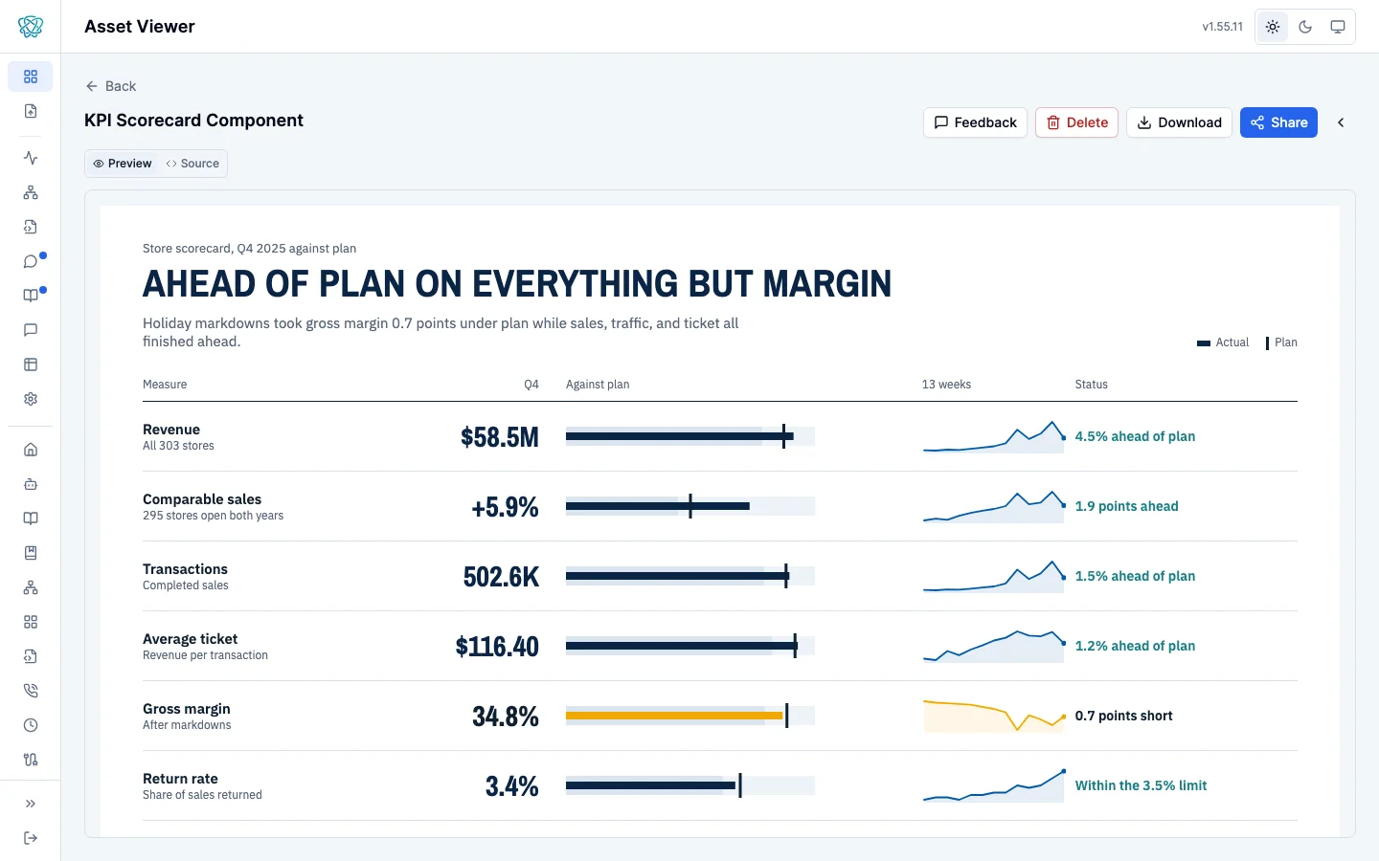Share the KPI Scorecard Component

pos(1278,122)
